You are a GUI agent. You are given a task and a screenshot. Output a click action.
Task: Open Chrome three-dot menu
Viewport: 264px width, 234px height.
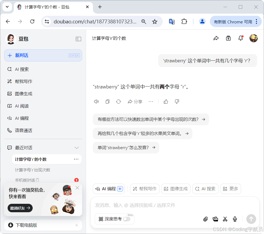coord(256,21)
